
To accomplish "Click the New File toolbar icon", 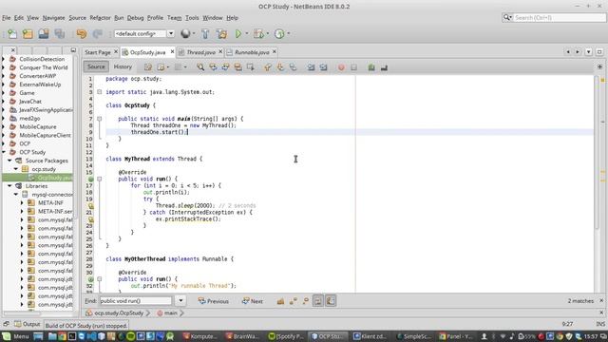I will tap(12, 34).
